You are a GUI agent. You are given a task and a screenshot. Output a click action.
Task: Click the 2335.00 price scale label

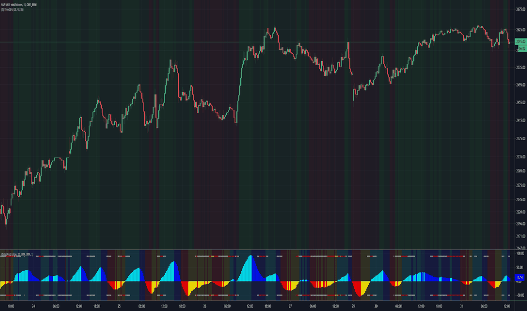pos(521,157)
